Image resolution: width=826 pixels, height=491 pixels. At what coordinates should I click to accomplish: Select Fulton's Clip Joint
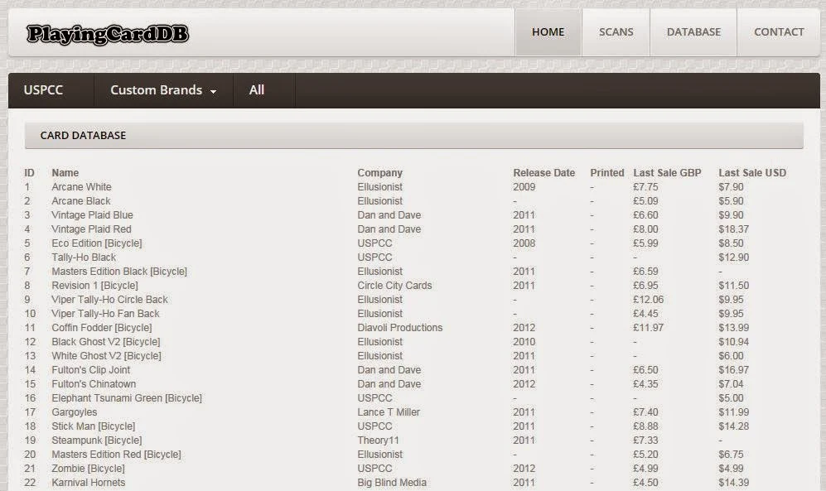90,370
